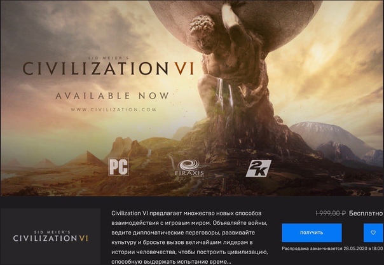Click the Бесплатно price label
The height and width of the screenshot is (265, 384).
(366, 214)
